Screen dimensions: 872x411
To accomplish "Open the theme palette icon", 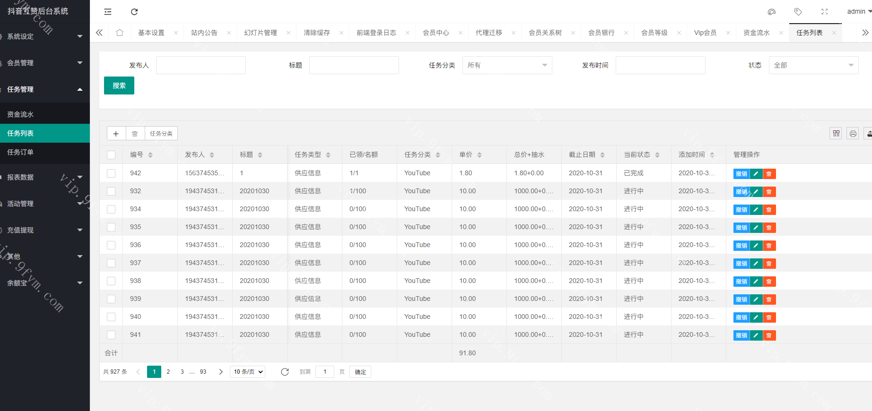I will coord(772,12).
